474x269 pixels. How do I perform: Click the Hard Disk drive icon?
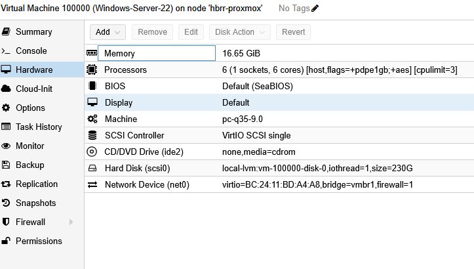[x=92, y=168]
